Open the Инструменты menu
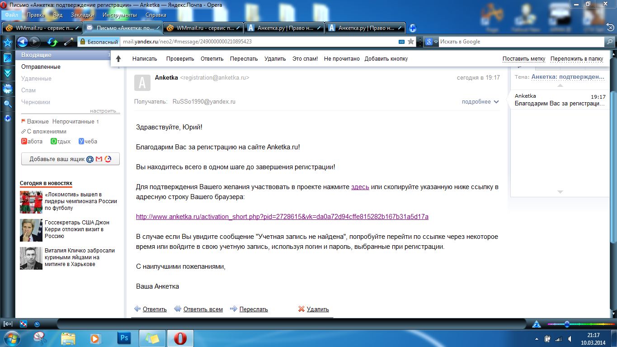 120,15
